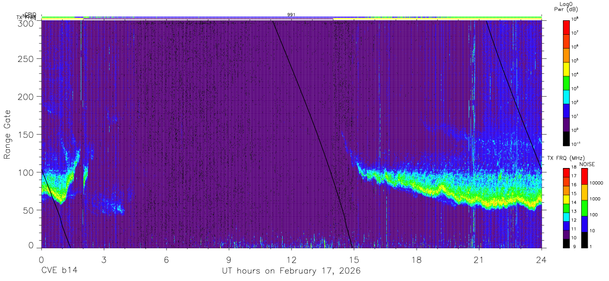Click the blue segment of the NOISE color bar
609x281 pixels.
click(x=584, y=224)
